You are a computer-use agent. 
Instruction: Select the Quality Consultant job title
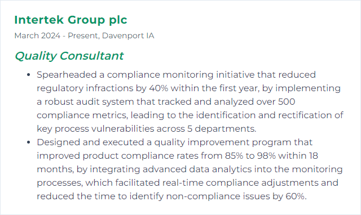click(69, 56)
